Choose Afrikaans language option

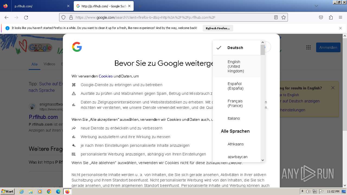(x=237, y=144)
